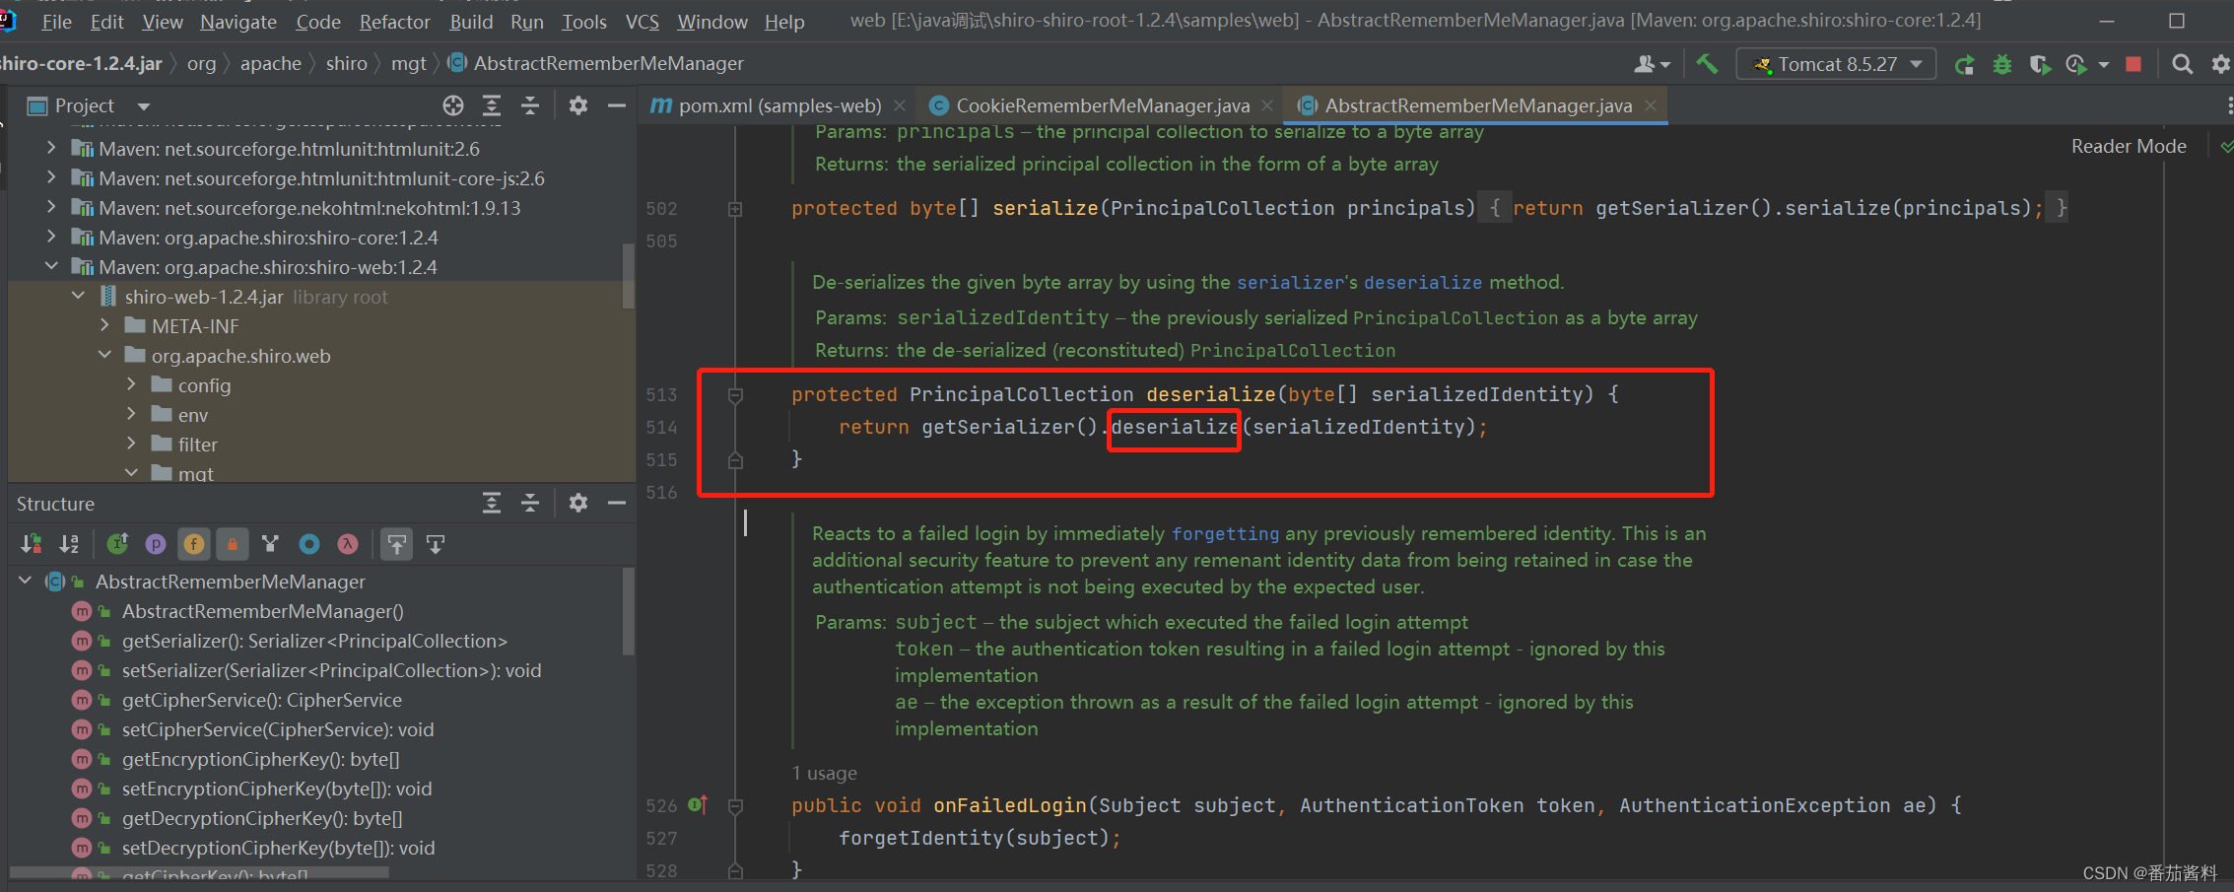
Task: Open Project panel options gear
Action: coord(578,105)
